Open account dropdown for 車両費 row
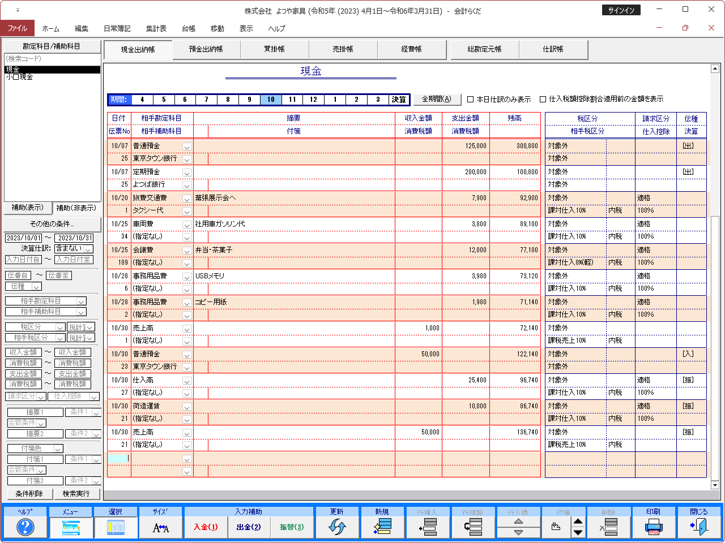The image size is (725, 543). pyautogui.click(x=187, y=225)
